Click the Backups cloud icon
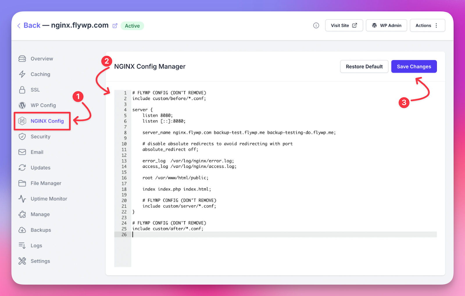This screenshot has height=296, width=465. pos(22,230)
